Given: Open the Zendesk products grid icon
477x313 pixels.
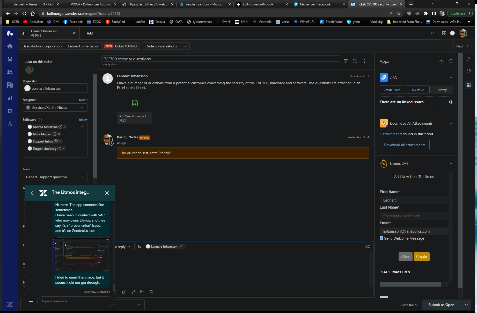Looking at the screenshot, I should point(444,33).
